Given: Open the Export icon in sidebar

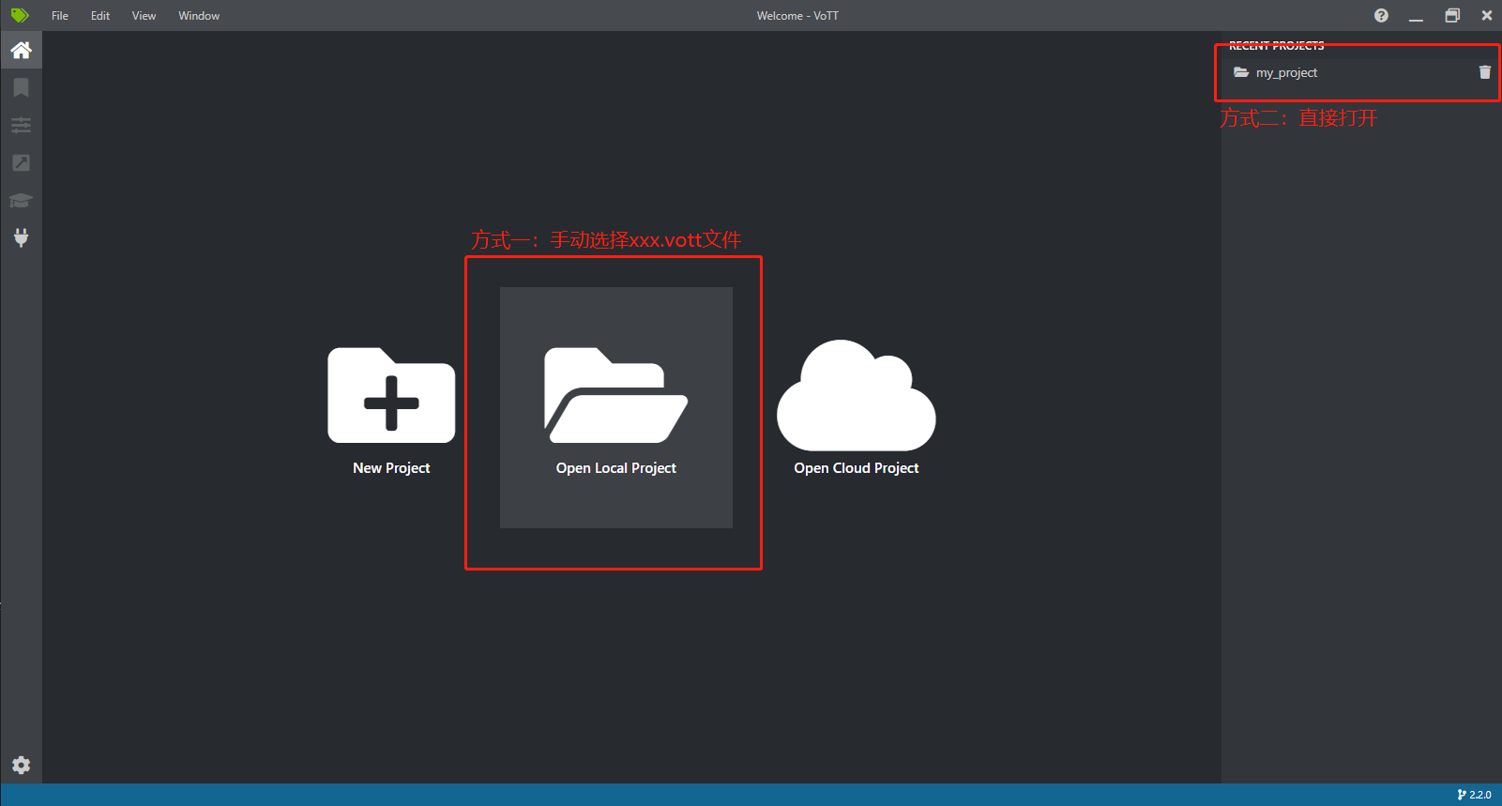Looking at the screenshot, I should (21, 162).
